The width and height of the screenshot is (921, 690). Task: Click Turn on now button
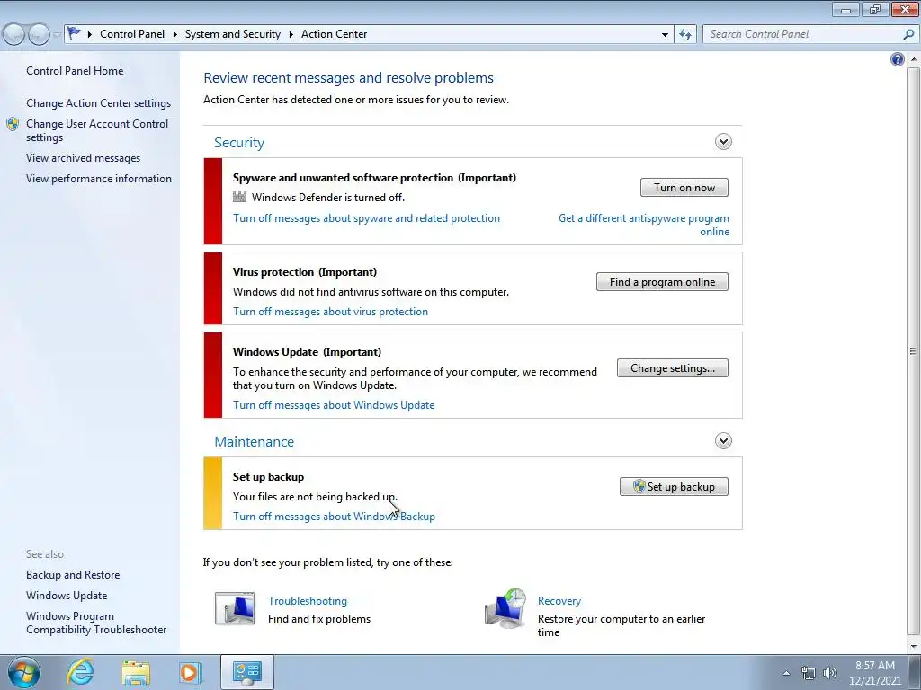coord(684,188)
